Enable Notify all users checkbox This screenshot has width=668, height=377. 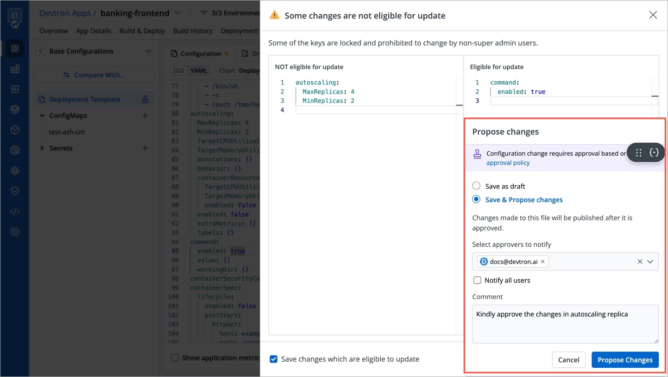[477, 280]
